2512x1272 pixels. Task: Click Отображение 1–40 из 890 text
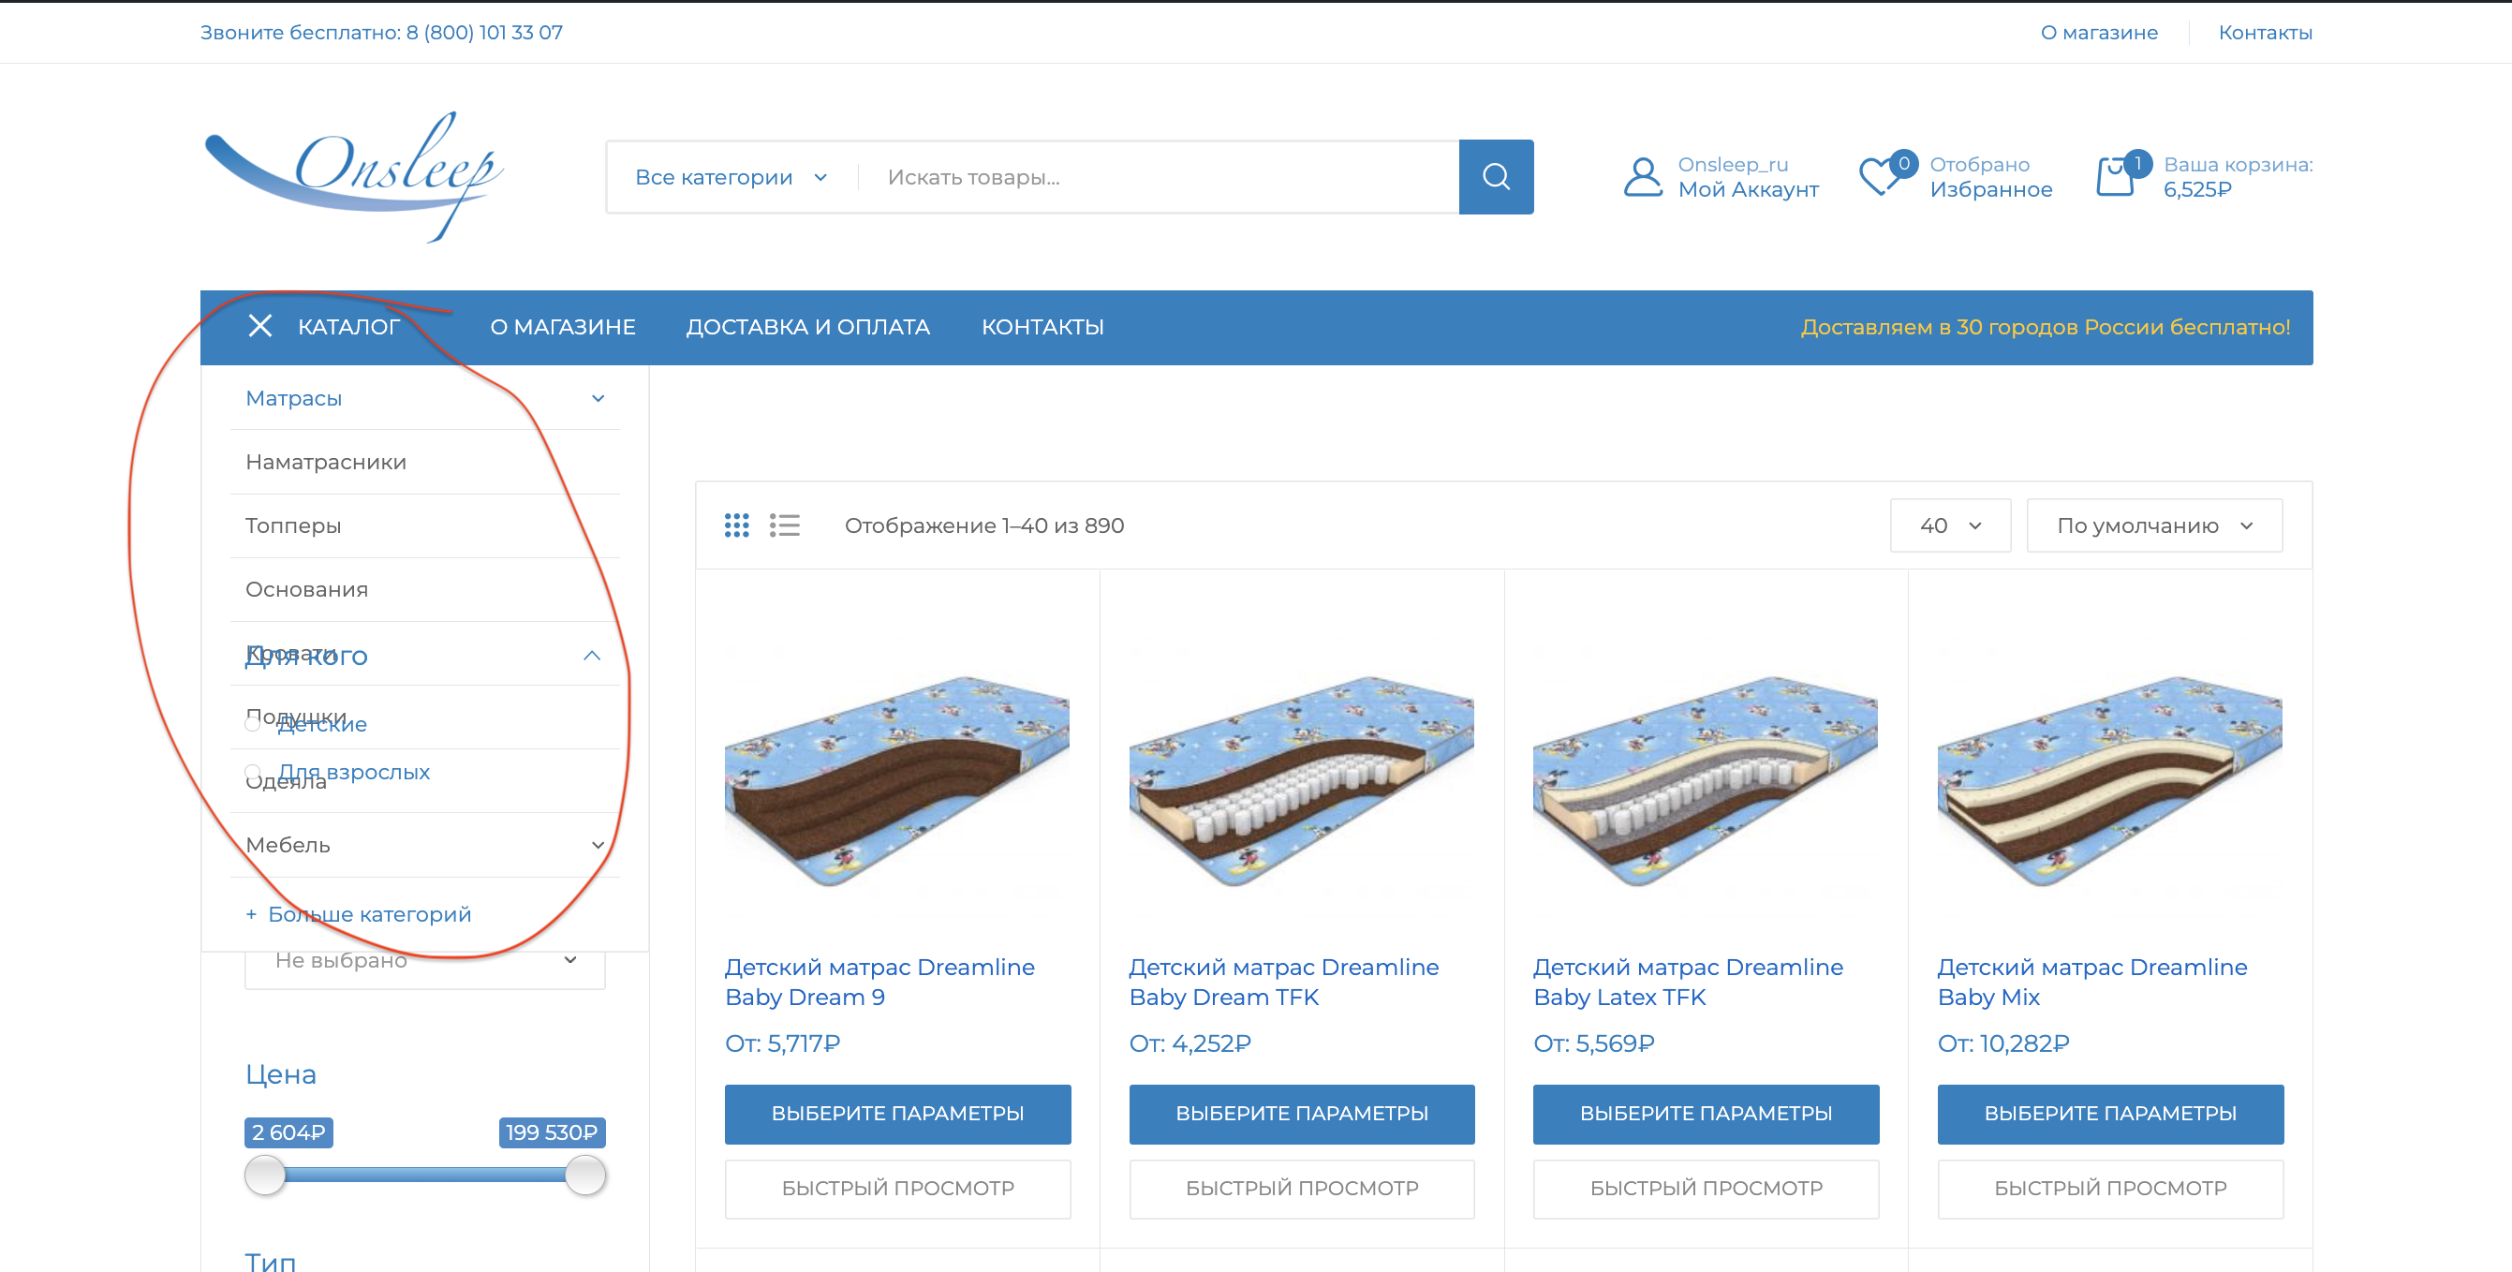984,525
